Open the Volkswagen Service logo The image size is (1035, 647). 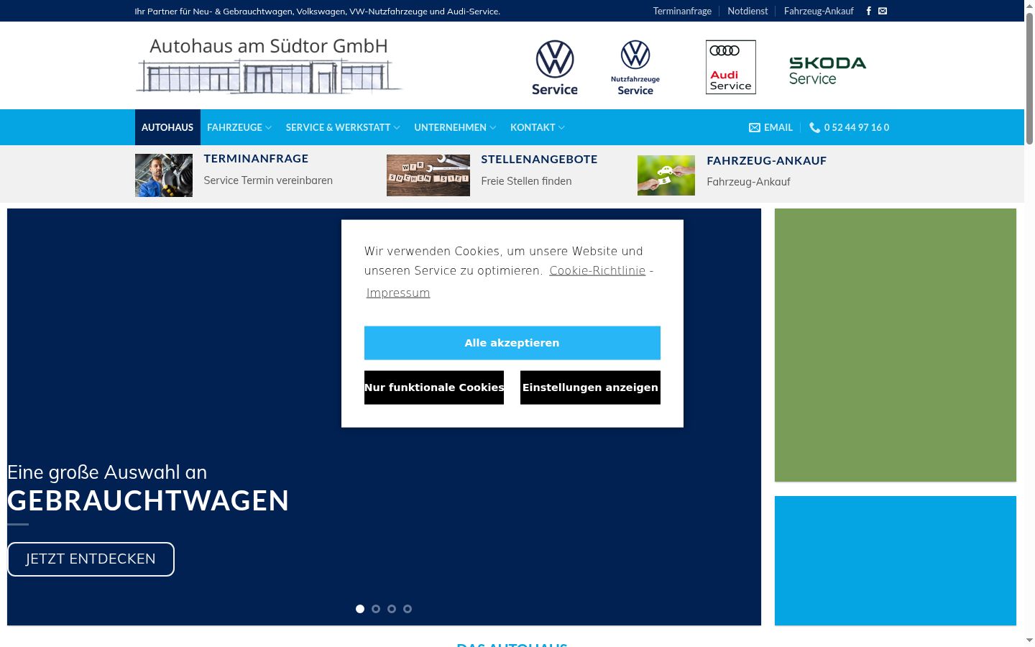click(555, 68)
